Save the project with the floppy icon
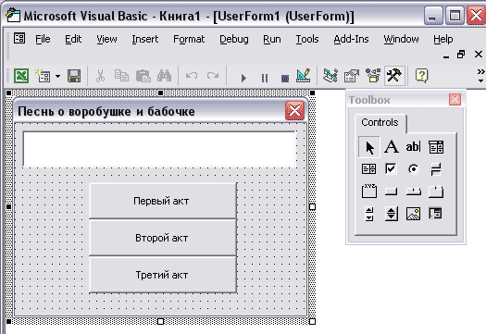This screenshot has height=334, width=486. pos(74,76)
